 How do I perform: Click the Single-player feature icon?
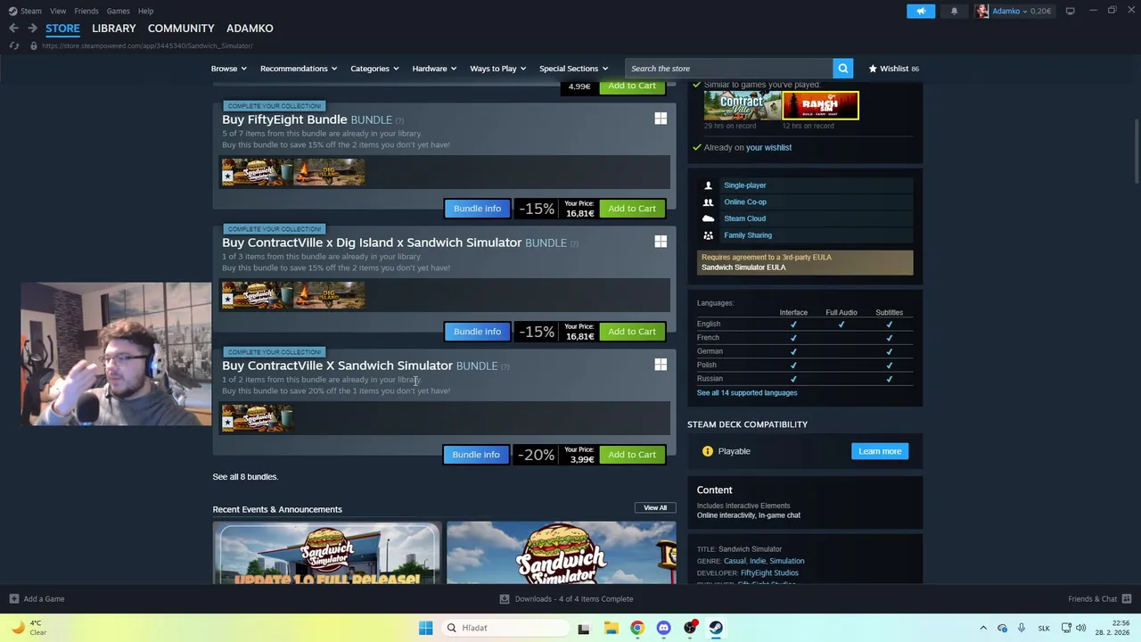click(708, 185)
